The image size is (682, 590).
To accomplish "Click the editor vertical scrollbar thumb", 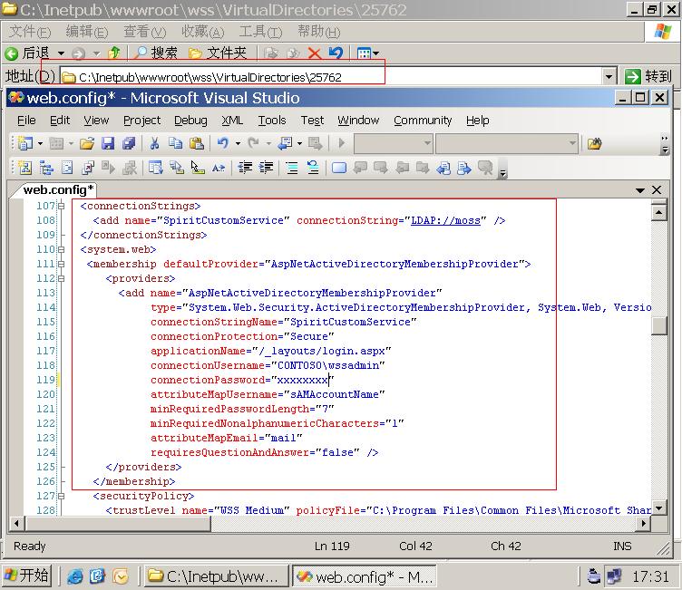I will click(659, 326).
